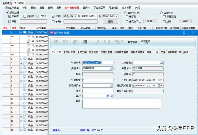Viewport: 198px width, 135px height.
Task: Click the 生产计划-新增 dialog title icon
Action: [x=51, y=32]
